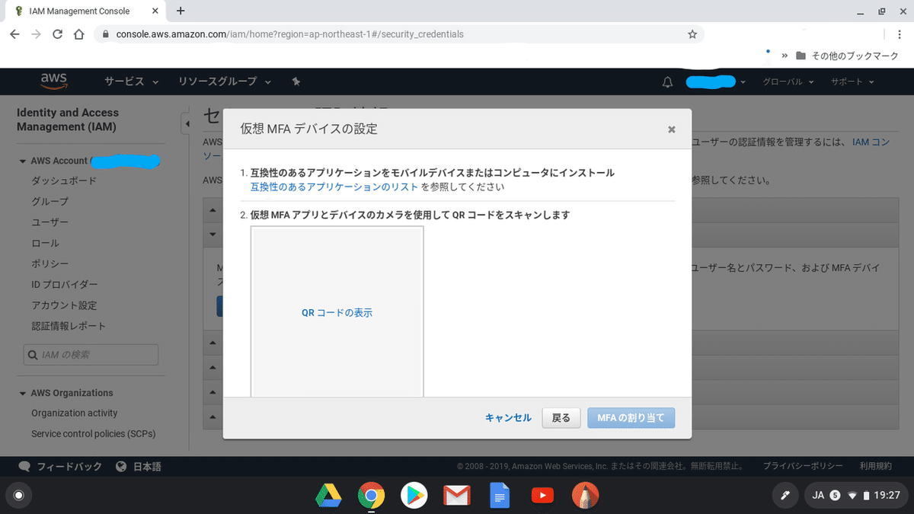914x514 pixels.
Task: Click the pin icon next to リソースグループ
Action: coord(296,81)
